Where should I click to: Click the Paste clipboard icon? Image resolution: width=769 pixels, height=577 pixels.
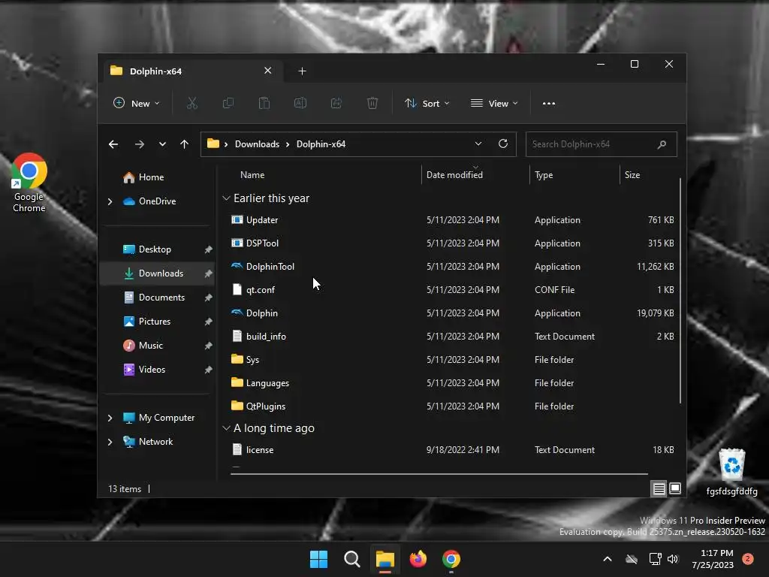264,103
